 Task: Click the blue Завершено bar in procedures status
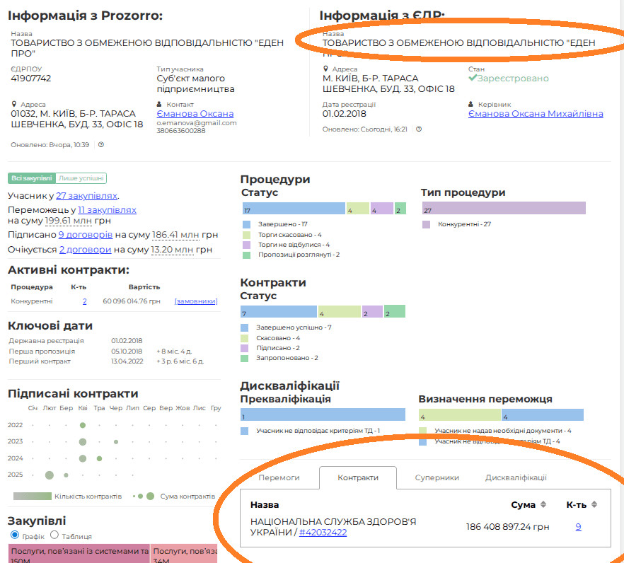(x=293, y=209)
